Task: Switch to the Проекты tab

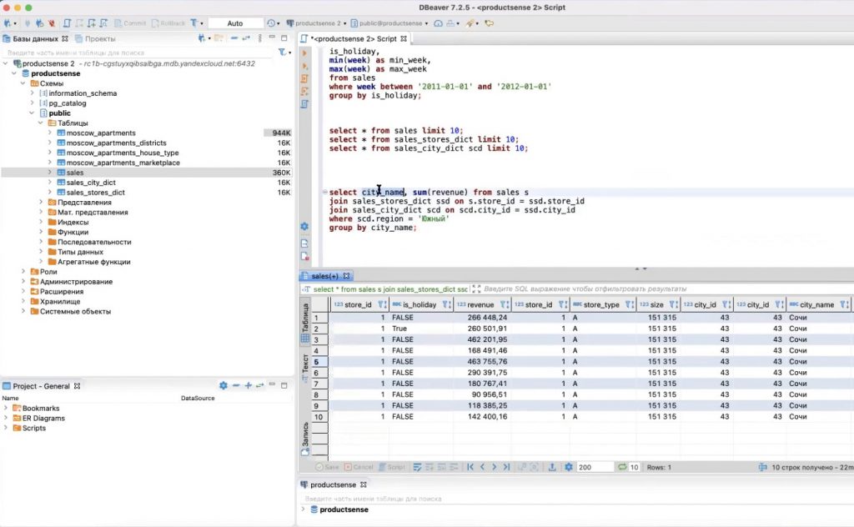Action: click(95, 38)
